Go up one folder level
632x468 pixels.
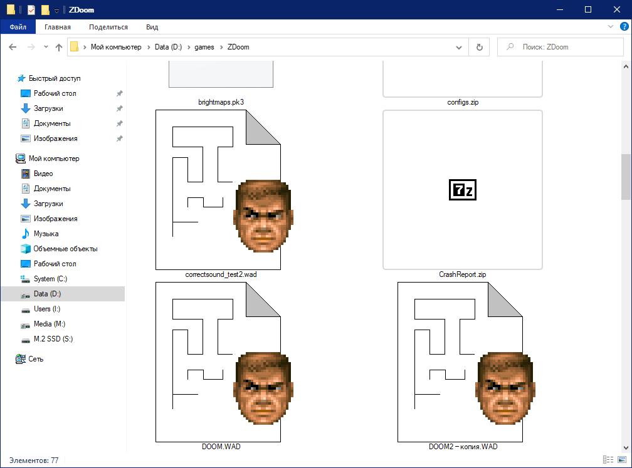click(x=59, y=47)
